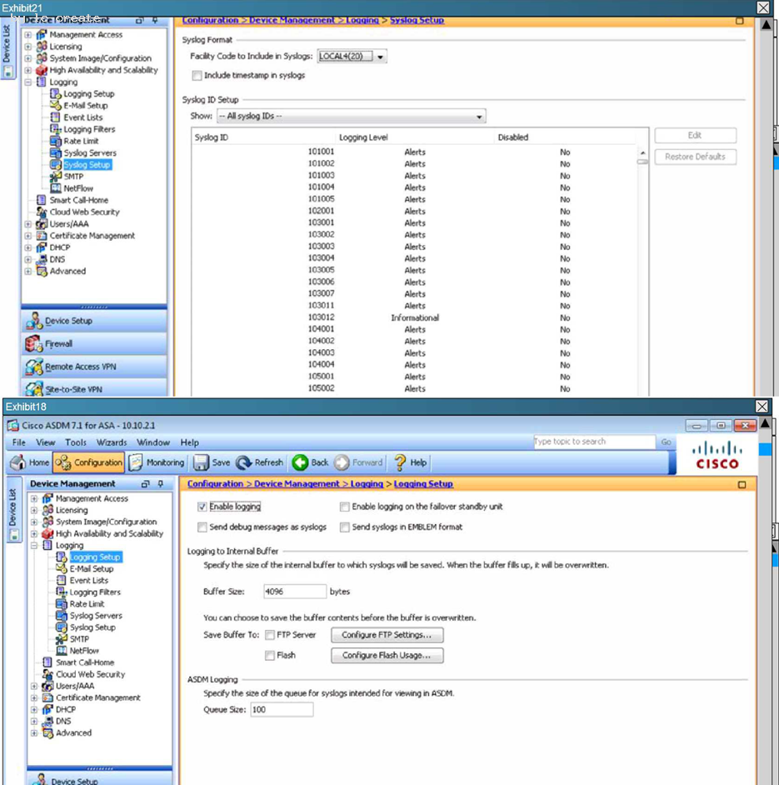This screenshot has height=785, width=779.
Task: Click the green Back arrow icon
Action: pyautogui.click(x=301, y=462)
